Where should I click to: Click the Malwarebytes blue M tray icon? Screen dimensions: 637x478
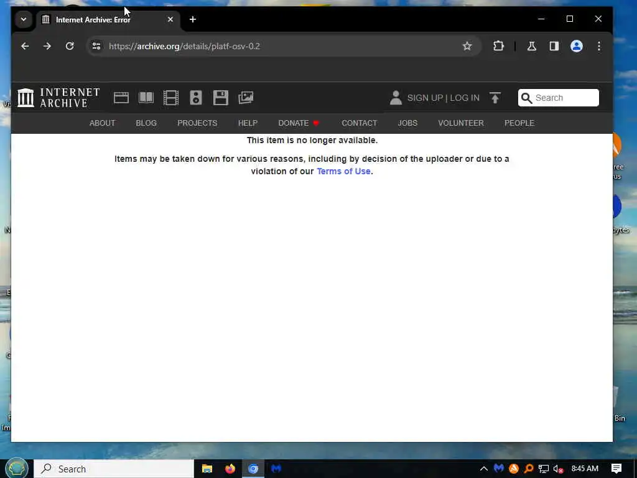[x=499, y=469]
